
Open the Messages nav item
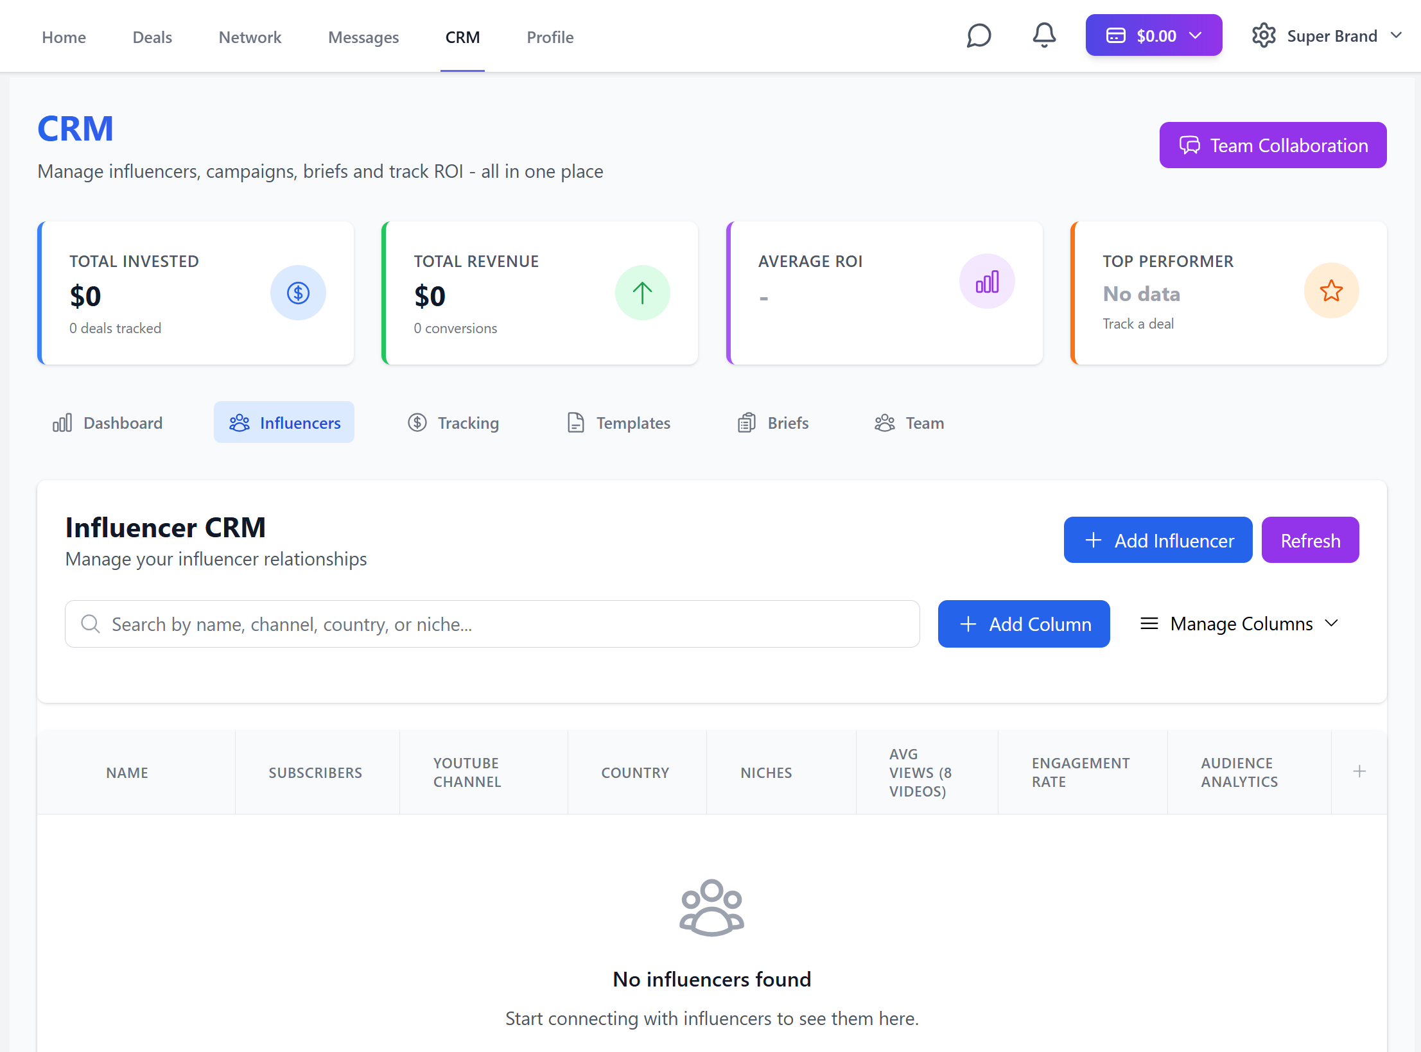pos(363,37)
